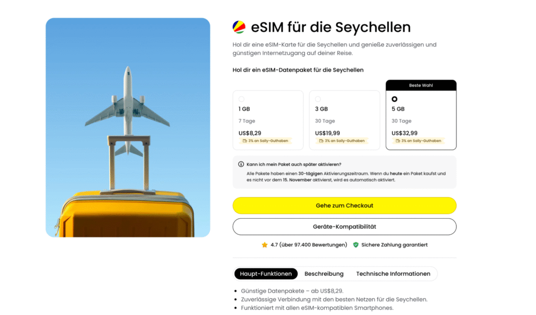Switch to the Beschreibung tab

coord(324,273)
